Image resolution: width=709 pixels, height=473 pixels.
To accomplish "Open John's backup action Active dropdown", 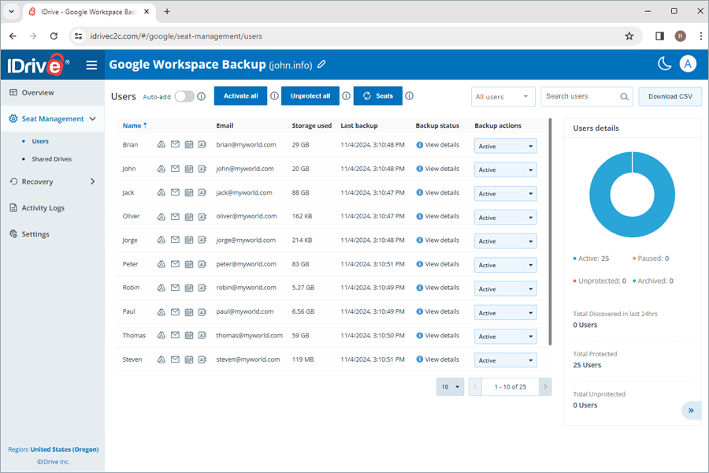I will [x=506, y=169].
